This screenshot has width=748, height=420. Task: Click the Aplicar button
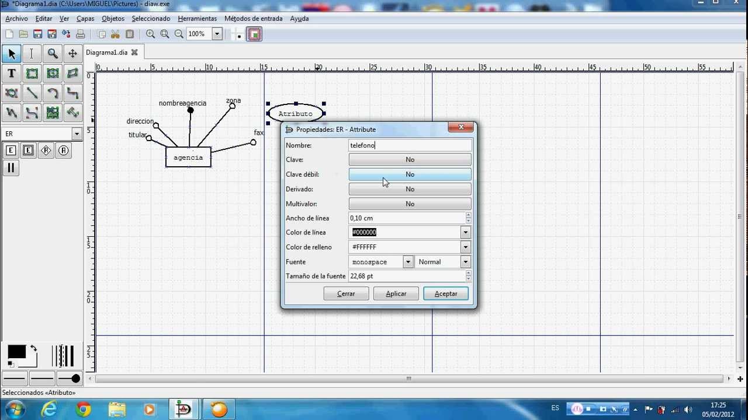click(x=396, y=293)
